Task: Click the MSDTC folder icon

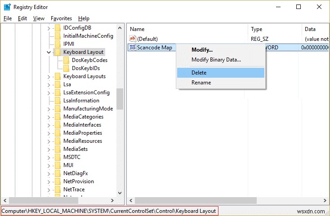Action: pyautogui.click(x=58, y=157)
